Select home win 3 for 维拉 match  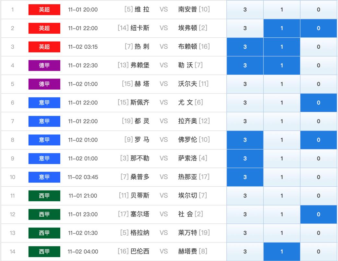[x=245, y=10]
